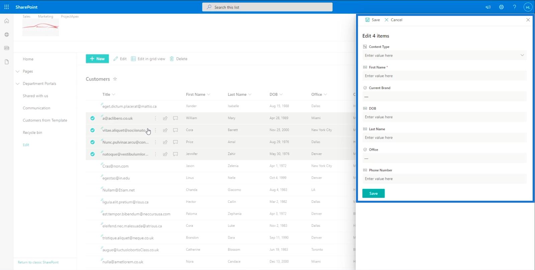Open the megaphone announcements icon
This screenshot has width=535, height=270.
click(488, 7)
